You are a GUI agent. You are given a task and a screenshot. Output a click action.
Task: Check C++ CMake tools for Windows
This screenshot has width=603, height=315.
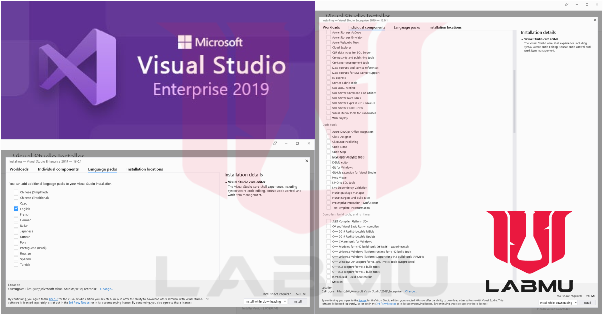coord(327,241)
